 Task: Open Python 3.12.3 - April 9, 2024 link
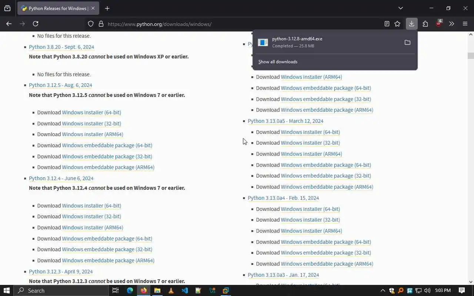point(61,272)
